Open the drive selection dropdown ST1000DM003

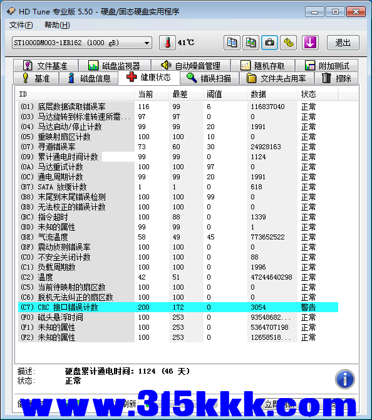tap(82, 43)
